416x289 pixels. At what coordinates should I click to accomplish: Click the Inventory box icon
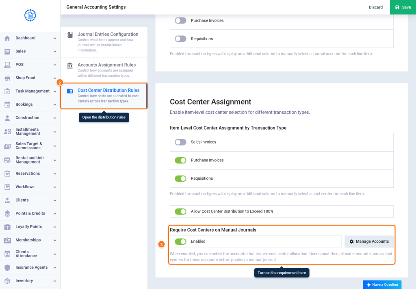pos(7,281)
